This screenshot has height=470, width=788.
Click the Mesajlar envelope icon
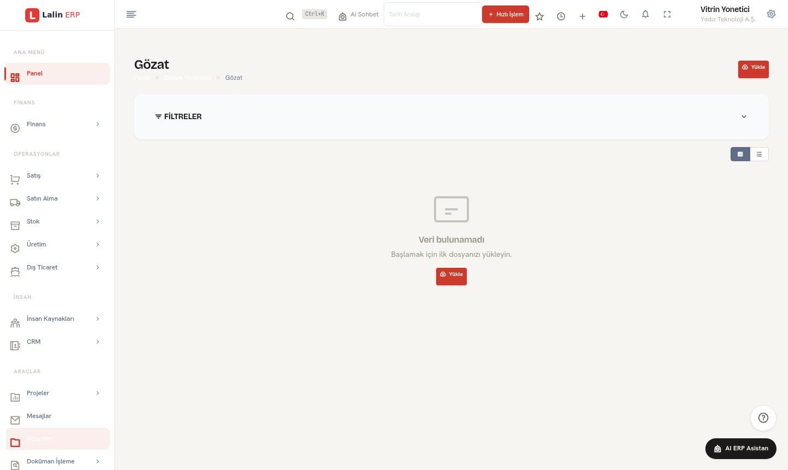coord(15,420)
